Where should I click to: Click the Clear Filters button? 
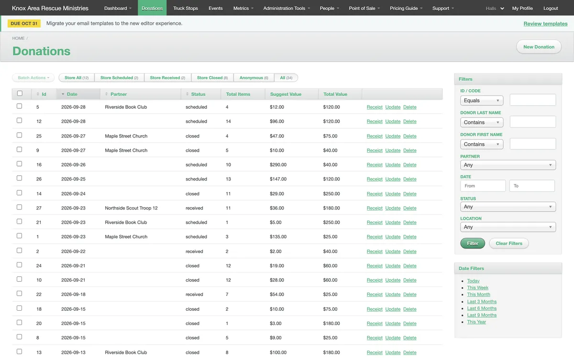click(x=509, y=243)
